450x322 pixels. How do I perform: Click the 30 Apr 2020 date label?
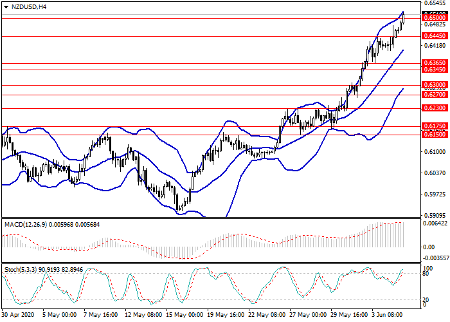17,316
